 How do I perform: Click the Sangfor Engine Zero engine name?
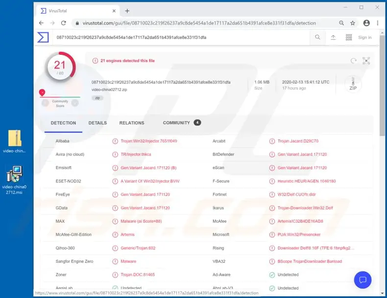[x=74, y=261]
